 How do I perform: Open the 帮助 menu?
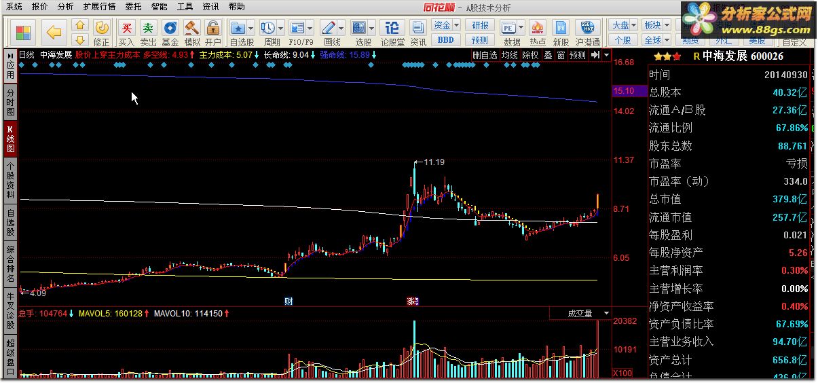(x=236, y=7)
